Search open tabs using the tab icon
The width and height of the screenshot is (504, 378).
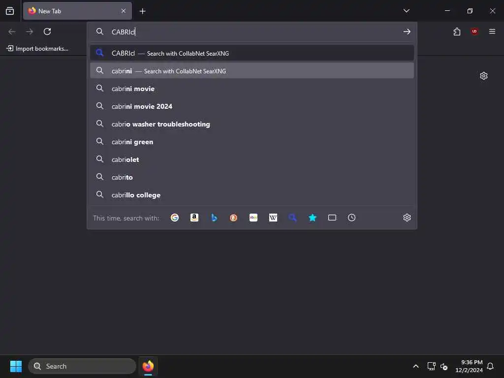tap(332, 218)
